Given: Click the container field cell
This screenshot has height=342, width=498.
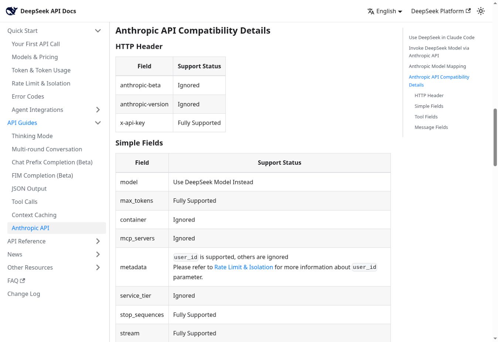Looking at the screenshot, I should tap(142, 220).
